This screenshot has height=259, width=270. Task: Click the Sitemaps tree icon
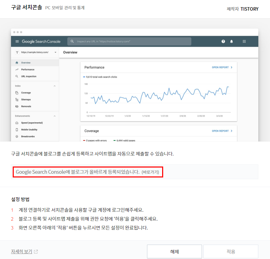pos(17,100)
